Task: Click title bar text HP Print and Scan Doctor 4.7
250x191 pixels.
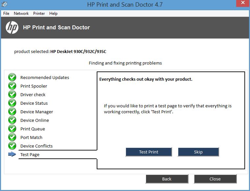Action: click(x=125, y=5)
